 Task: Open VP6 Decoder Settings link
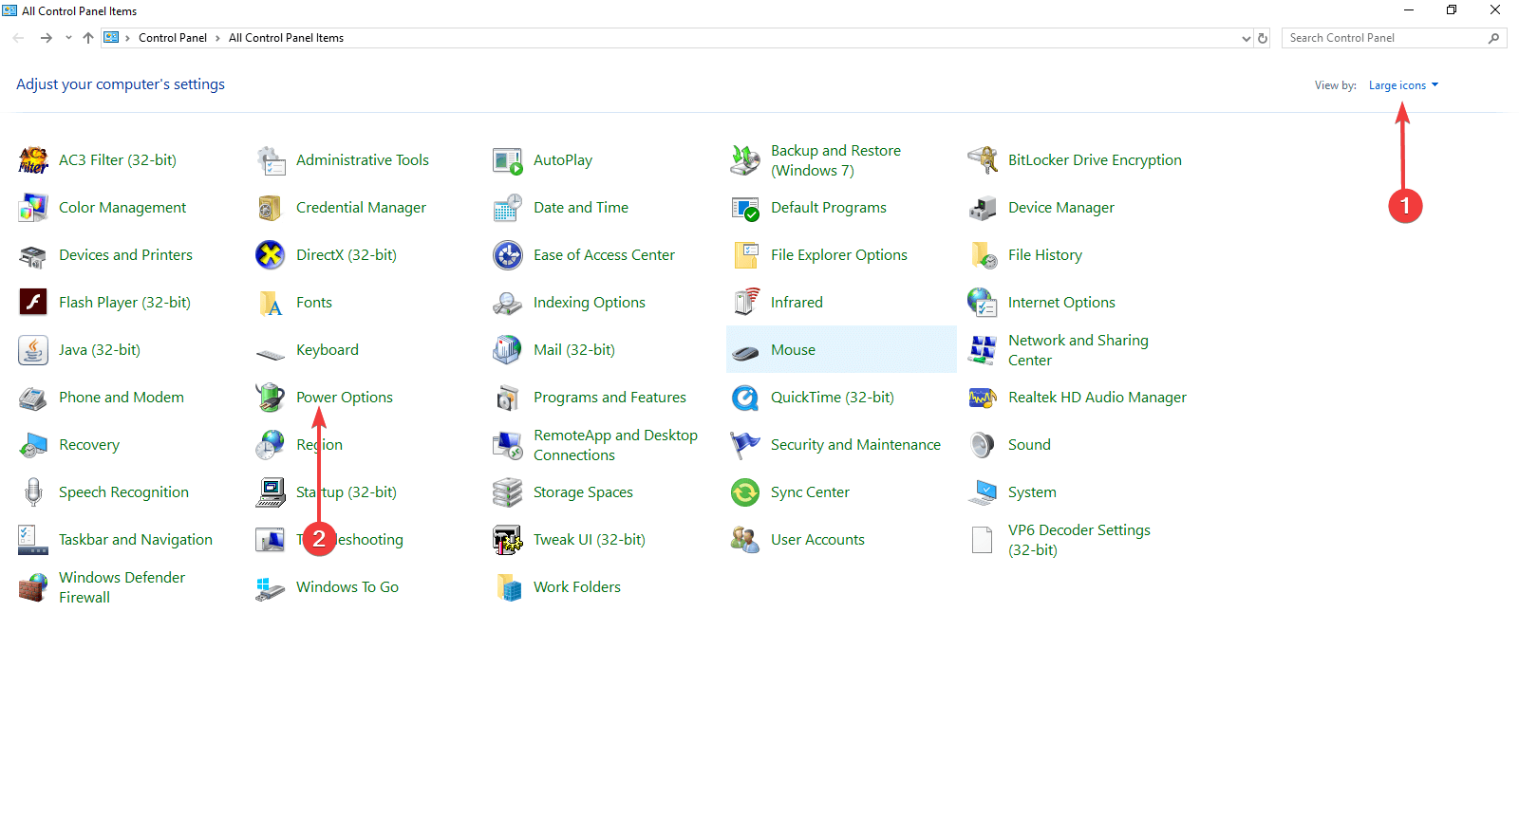[x=1079, y=540]
